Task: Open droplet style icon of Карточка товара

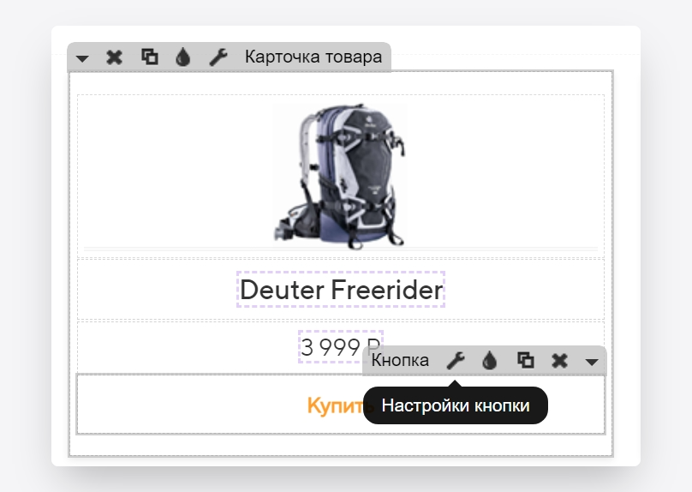Action: (182, 57)
